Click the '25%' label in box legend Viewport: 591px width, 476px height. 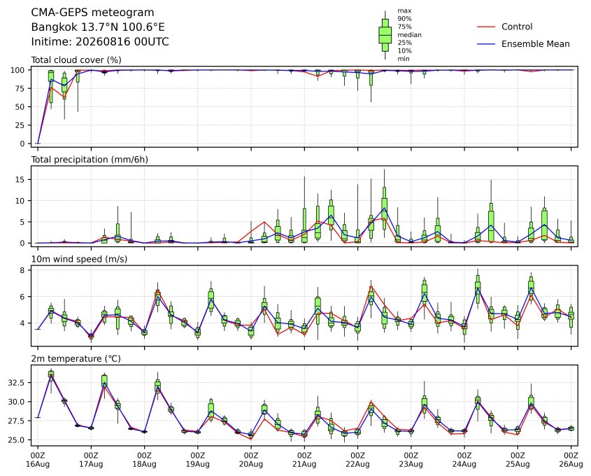[x=404, y=43]
